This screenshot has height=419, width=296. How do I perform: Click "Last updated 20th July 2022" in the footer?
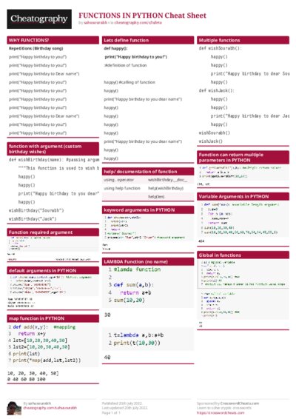point(124,408)
